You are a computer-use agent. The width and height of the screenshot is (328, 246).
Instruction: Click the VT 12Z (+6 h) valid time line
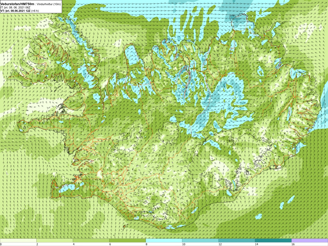[x=19, y=11]
